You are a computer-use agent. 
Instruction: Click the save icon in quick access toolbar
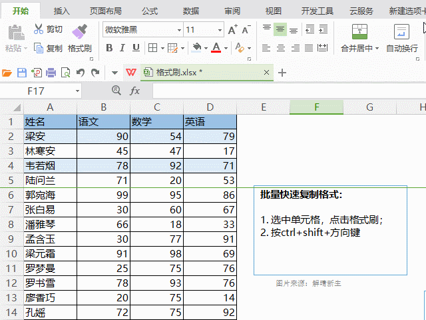pyautogui.click(x=21, y=73)
